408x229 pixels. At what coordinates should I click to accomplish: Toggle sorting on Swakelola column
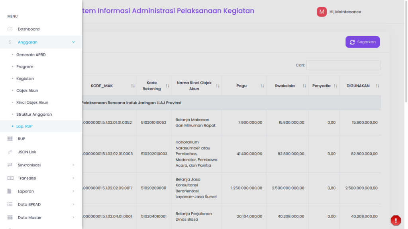click(304, 86)
